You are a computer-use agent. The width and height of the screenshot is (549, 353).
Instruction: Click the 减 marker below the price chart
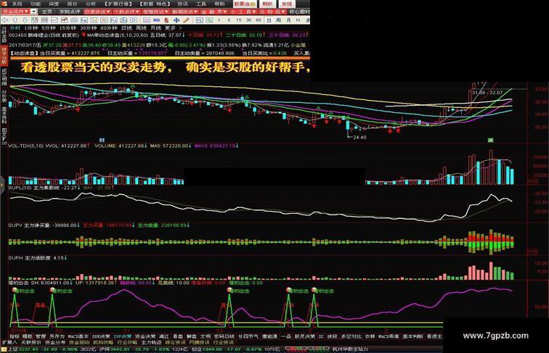[490, 140]
